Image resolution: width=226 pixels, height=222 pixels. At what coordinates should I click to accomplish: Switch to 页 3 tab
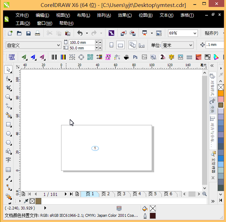[x=121, y=194]
